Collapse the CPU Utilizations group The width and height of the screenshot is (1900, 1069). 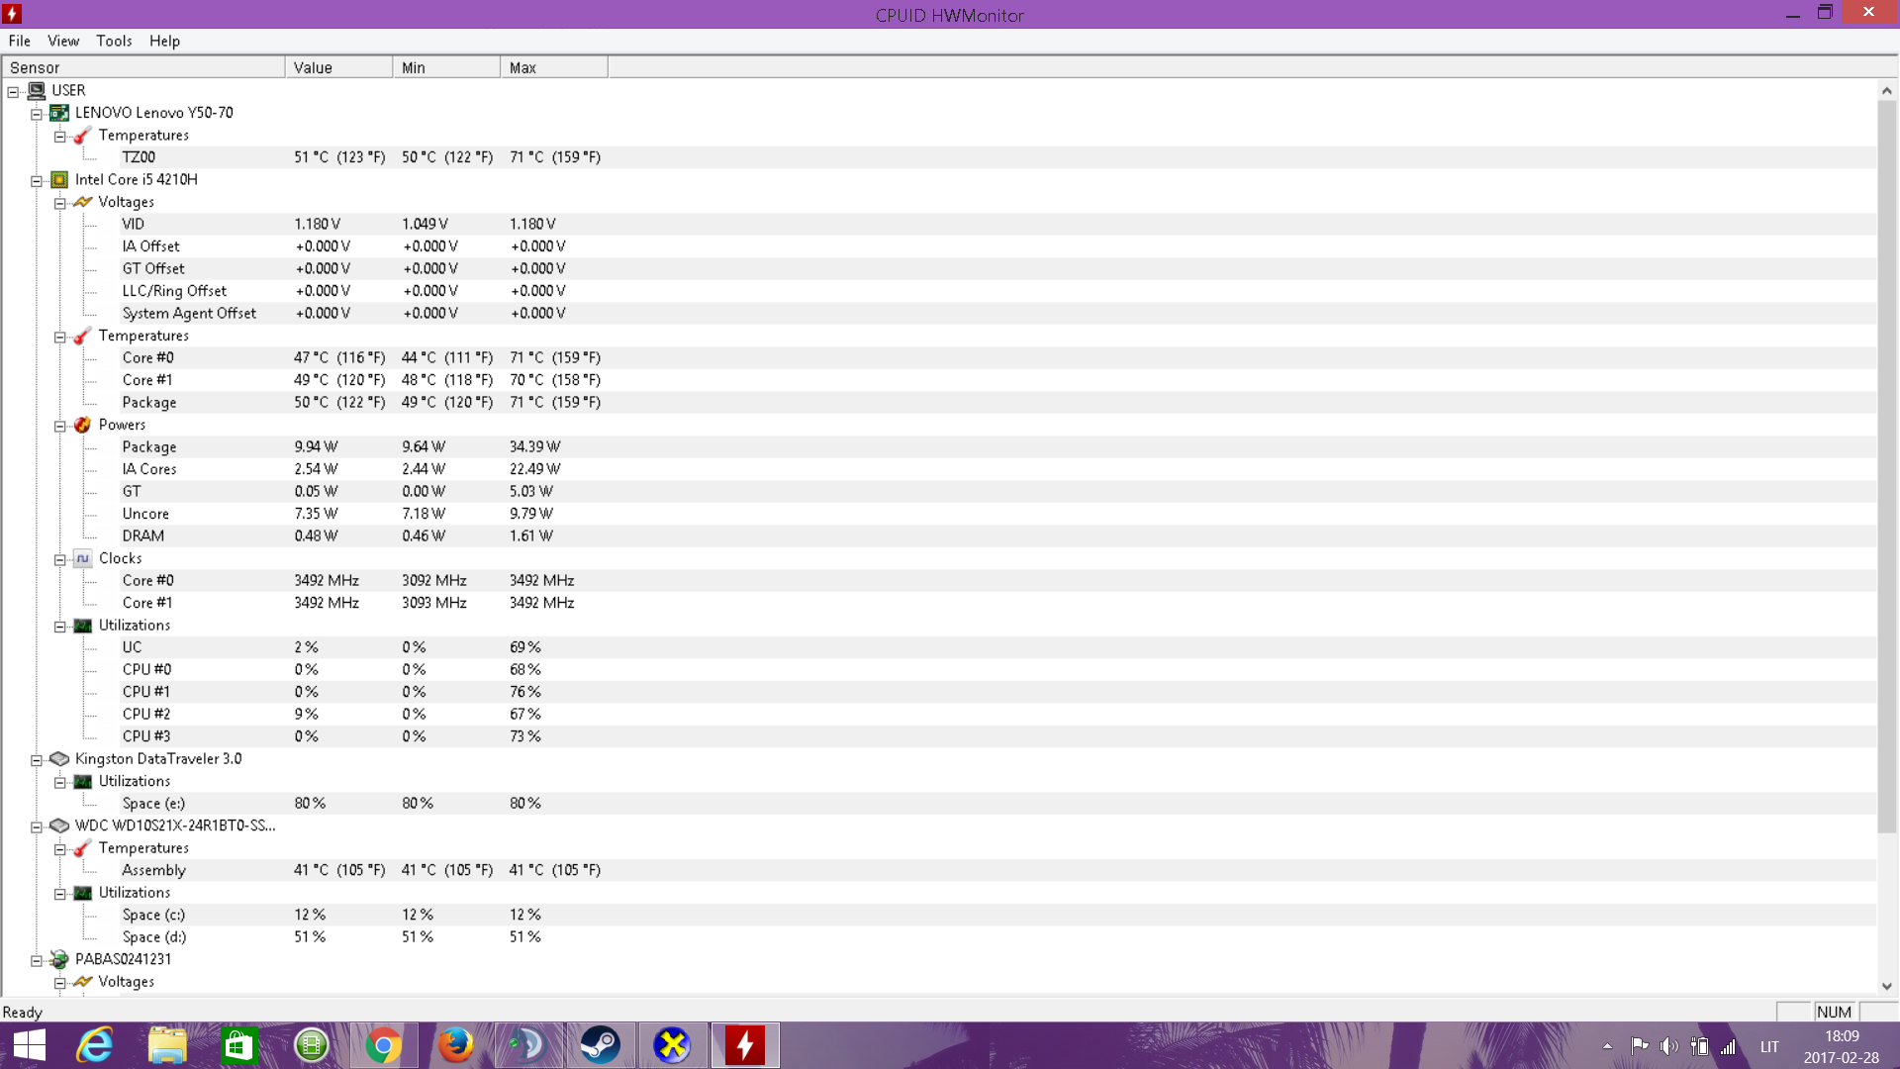[60, 627]
